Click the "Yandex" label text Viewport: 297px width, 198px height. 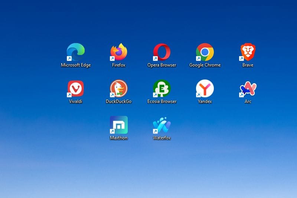tap(205, 101)
